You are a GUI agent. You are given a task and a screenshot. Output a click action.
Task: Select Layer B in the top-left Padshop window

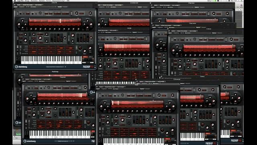[91, 57]
